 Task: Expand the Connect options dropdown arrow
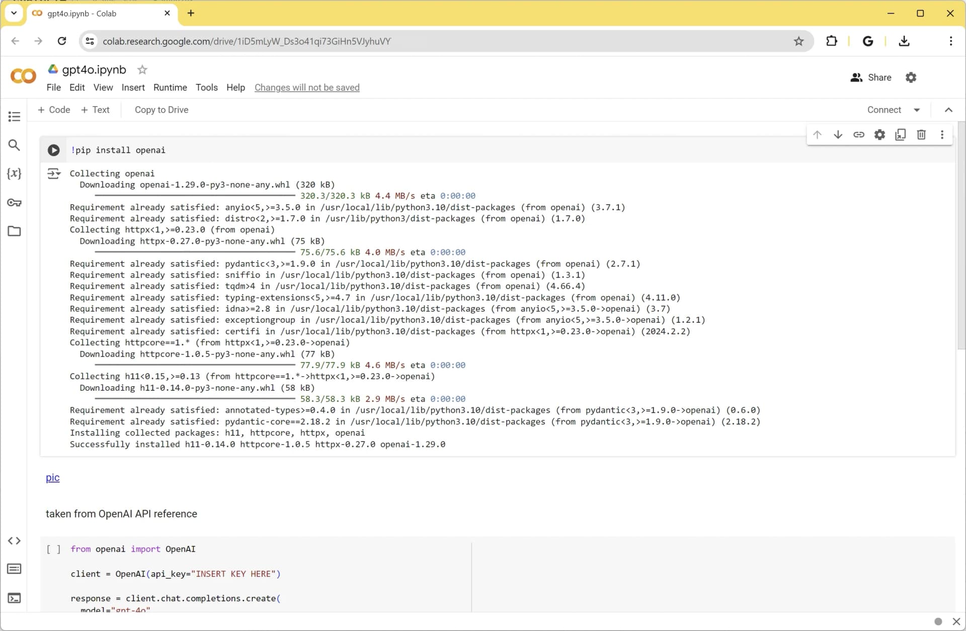coord(917,110)
